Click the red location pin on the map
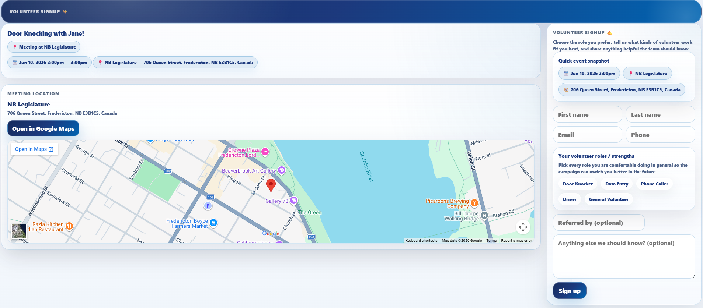 pos(271,185)
